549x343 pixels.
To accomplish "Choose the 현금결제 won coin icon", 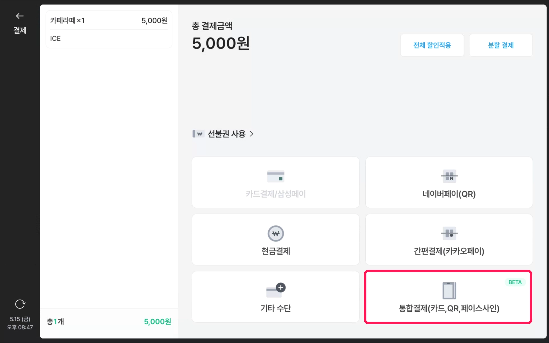I will click(x=276, y=233).
